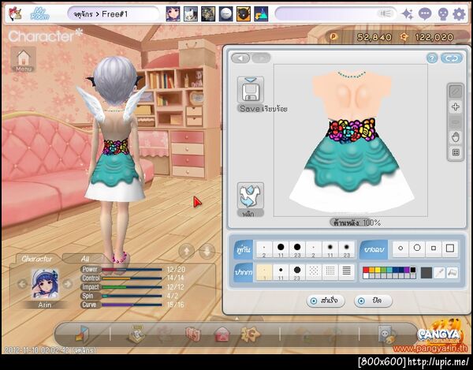Image resolution: width=473 pixels, height=370 pixels.
Task: Click the blue swap arrows button in editor
Action: pyautogui.click(x=452, y=58)
